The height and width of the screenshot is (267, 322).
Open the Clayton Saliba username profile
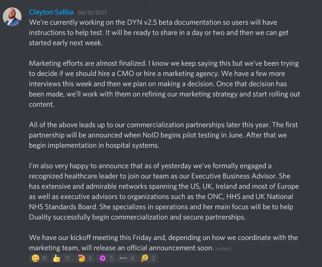coord(51,12)
